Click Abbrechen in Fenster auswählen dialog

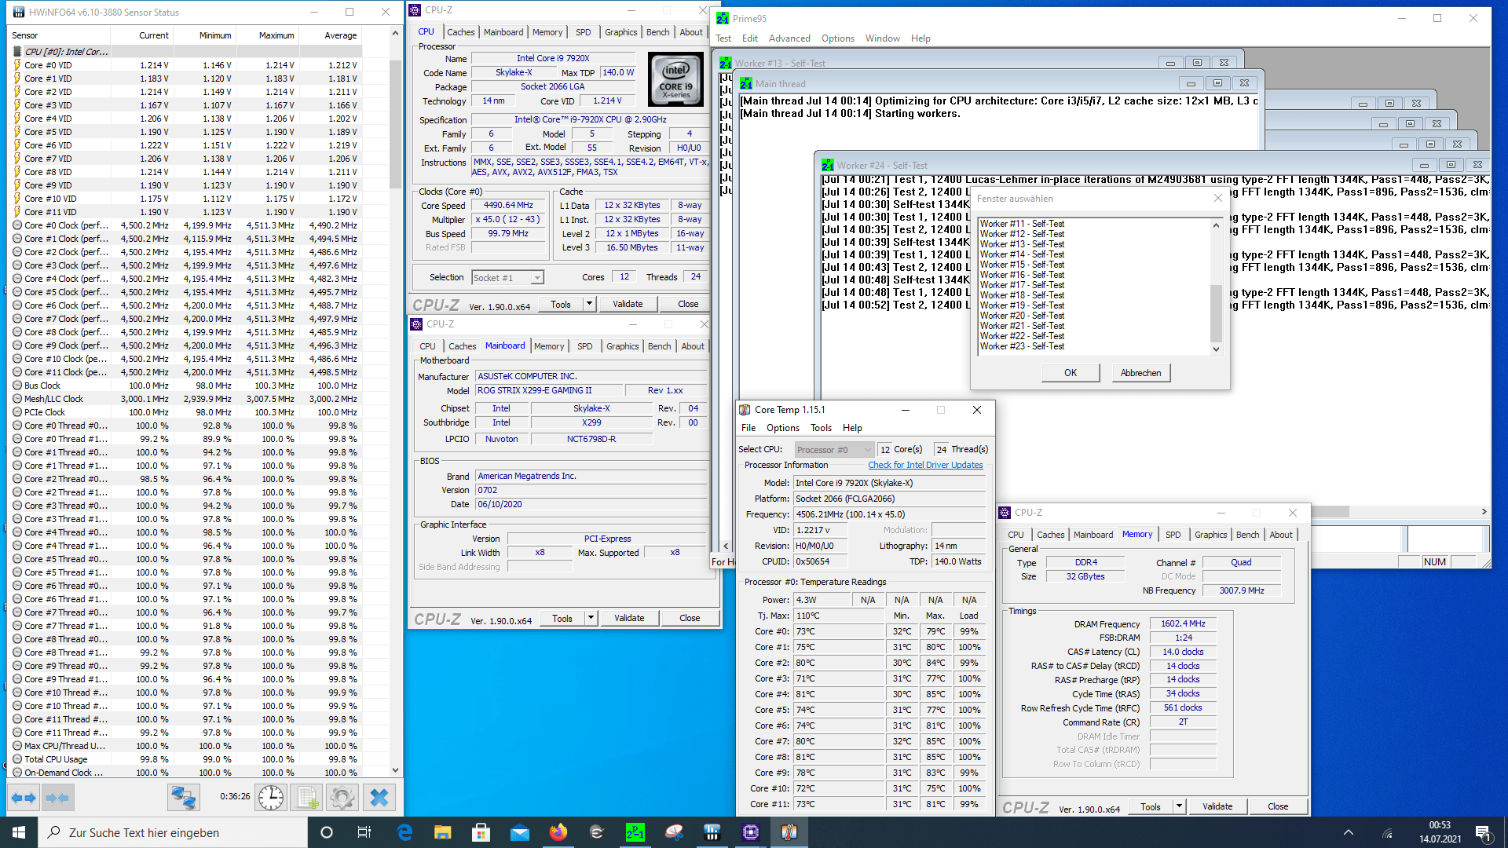point(1140,373)
